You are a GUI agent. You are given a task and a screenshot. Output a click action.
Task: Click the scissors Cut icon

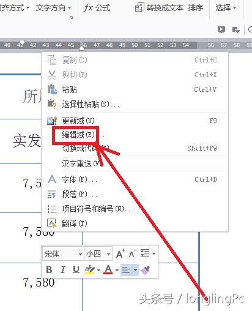pos(52,75)
